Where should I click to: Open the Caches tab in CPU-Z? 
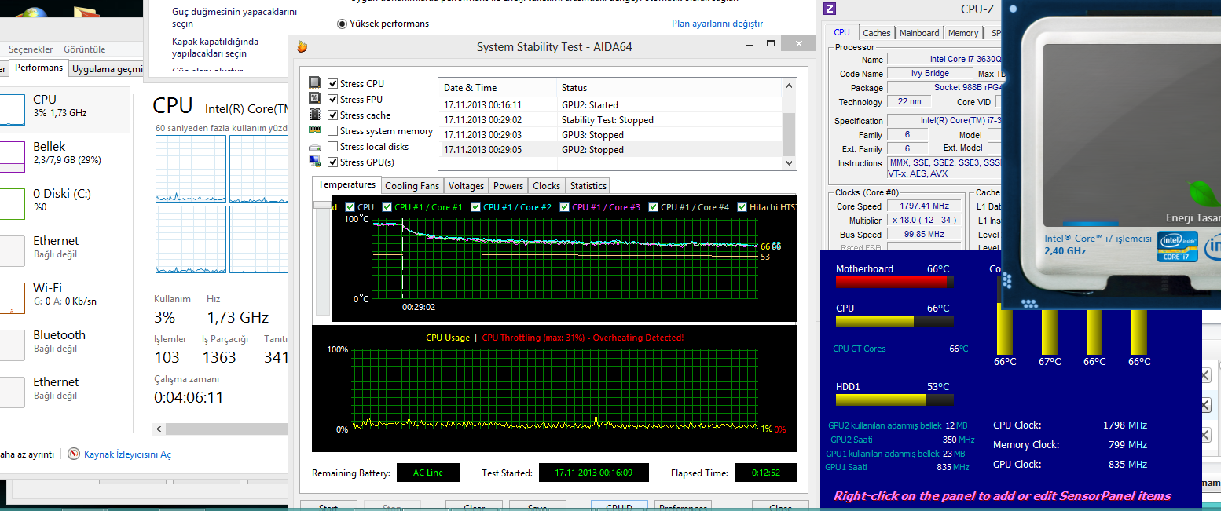pyautogui.click(x=877, y=33)
